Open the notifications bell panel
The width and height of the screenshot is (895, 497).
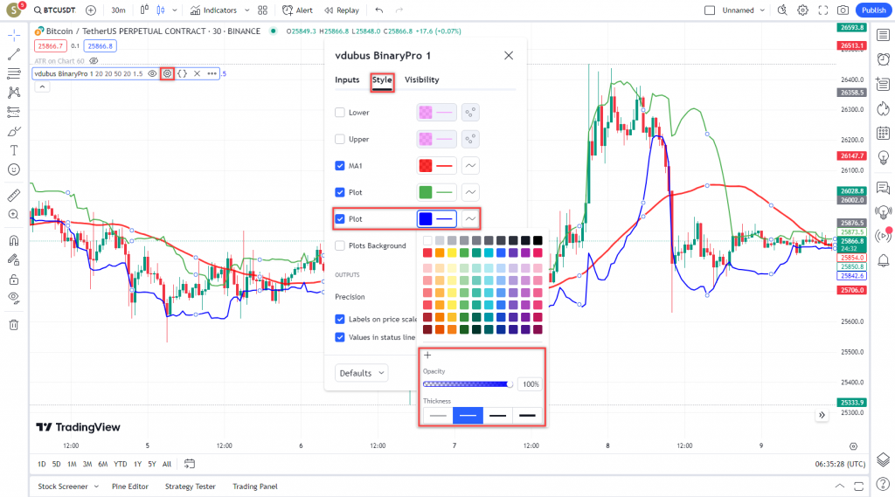point(883,261)
